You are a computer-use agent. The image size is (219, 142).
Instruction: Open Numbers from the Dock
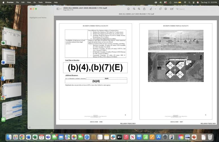(146, 137)
